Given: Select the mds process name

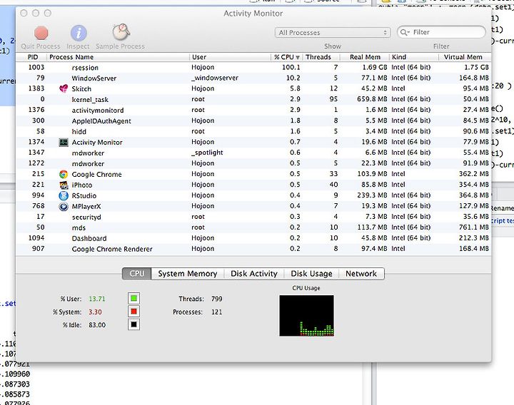Looking at the screenshot, I should coord(79,228).
